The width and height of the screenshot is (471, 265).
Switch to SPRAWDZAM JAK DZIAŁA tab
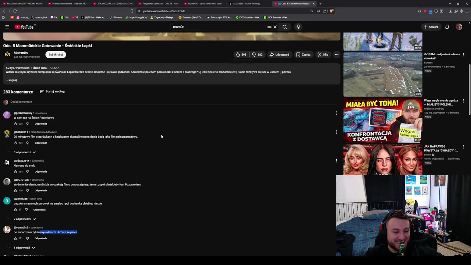[x=113, y=4]
